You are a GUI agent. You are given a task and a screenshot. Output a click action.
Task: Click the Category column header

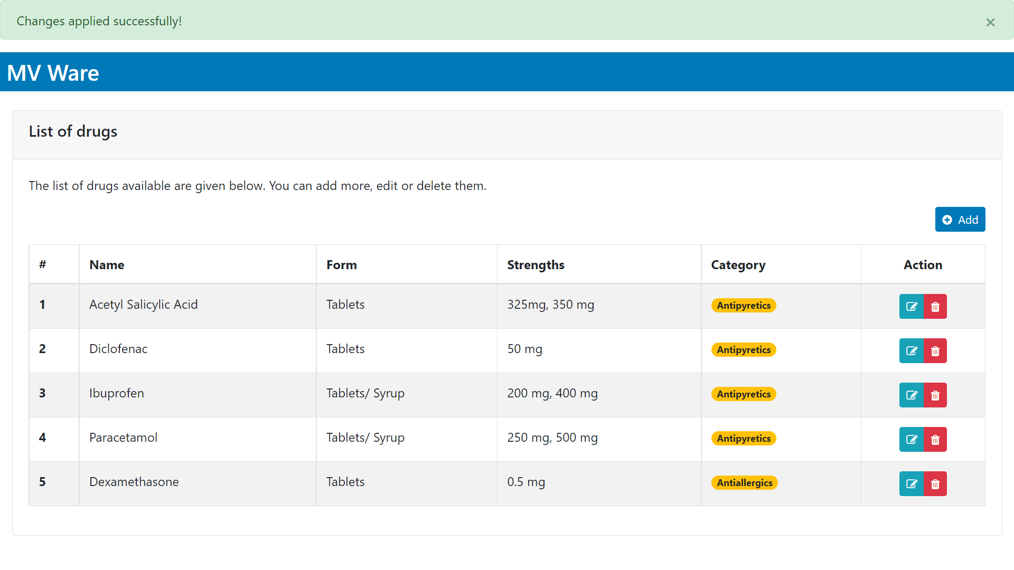[x=738, y=265]
